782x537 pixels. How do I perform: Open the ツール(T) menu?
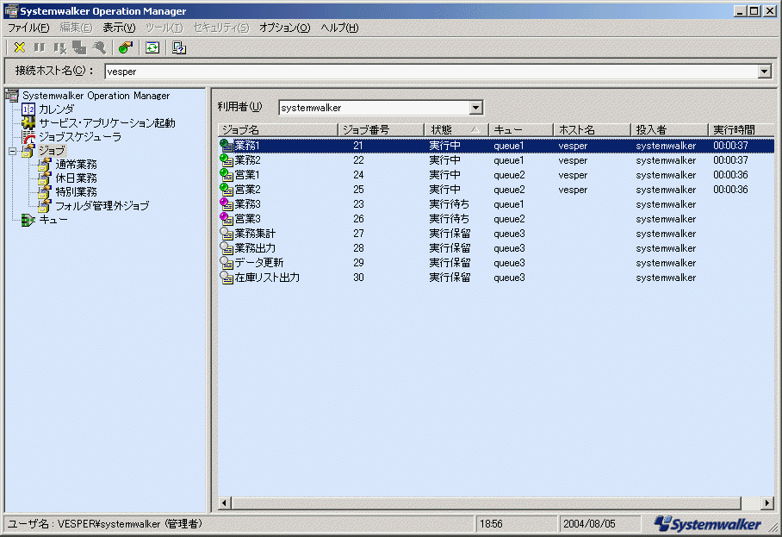[164, 28]
